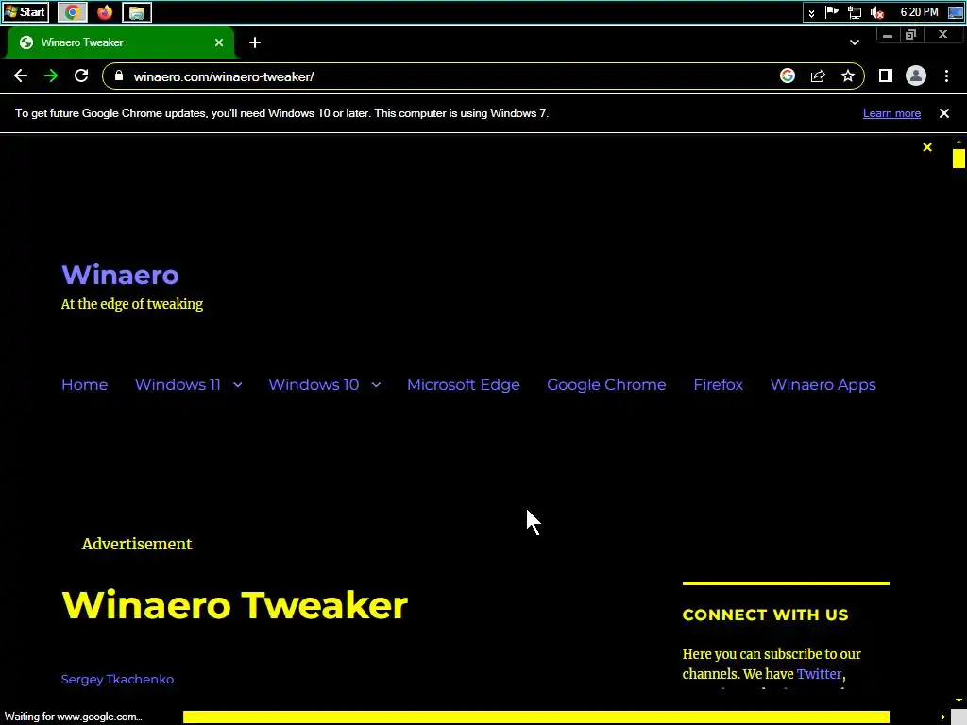Click the horizontal scrollbar thumb

(x=536, y=717)
